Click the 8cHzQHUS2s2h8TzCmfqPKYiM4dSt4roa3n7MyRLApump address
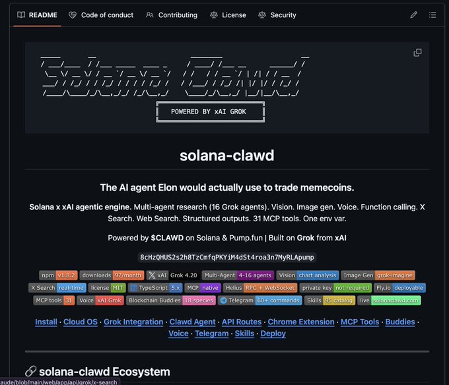 tap(227, 258)
